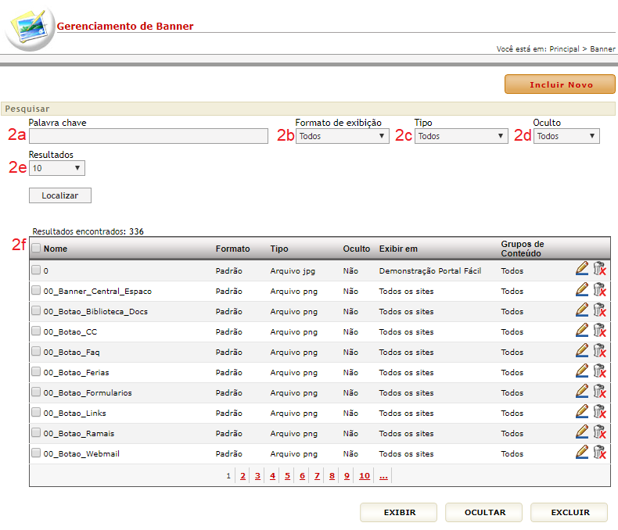Screen dimensions: 618x530
Task: Edit 00_Banner_Central_Espaco pencil icon
Action: pos(582,290)
